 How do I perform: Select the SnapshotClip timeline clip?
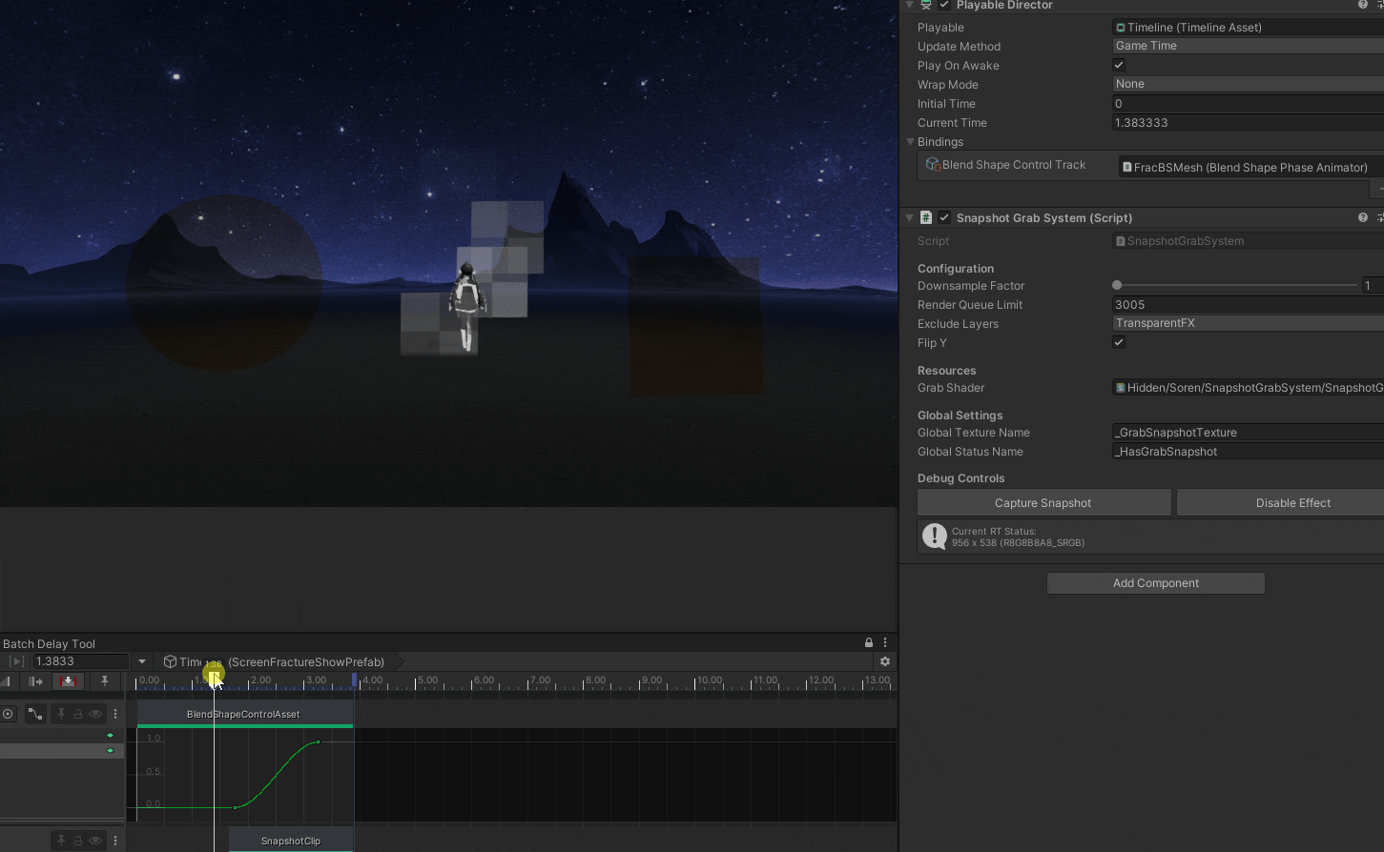click(291, 841)
